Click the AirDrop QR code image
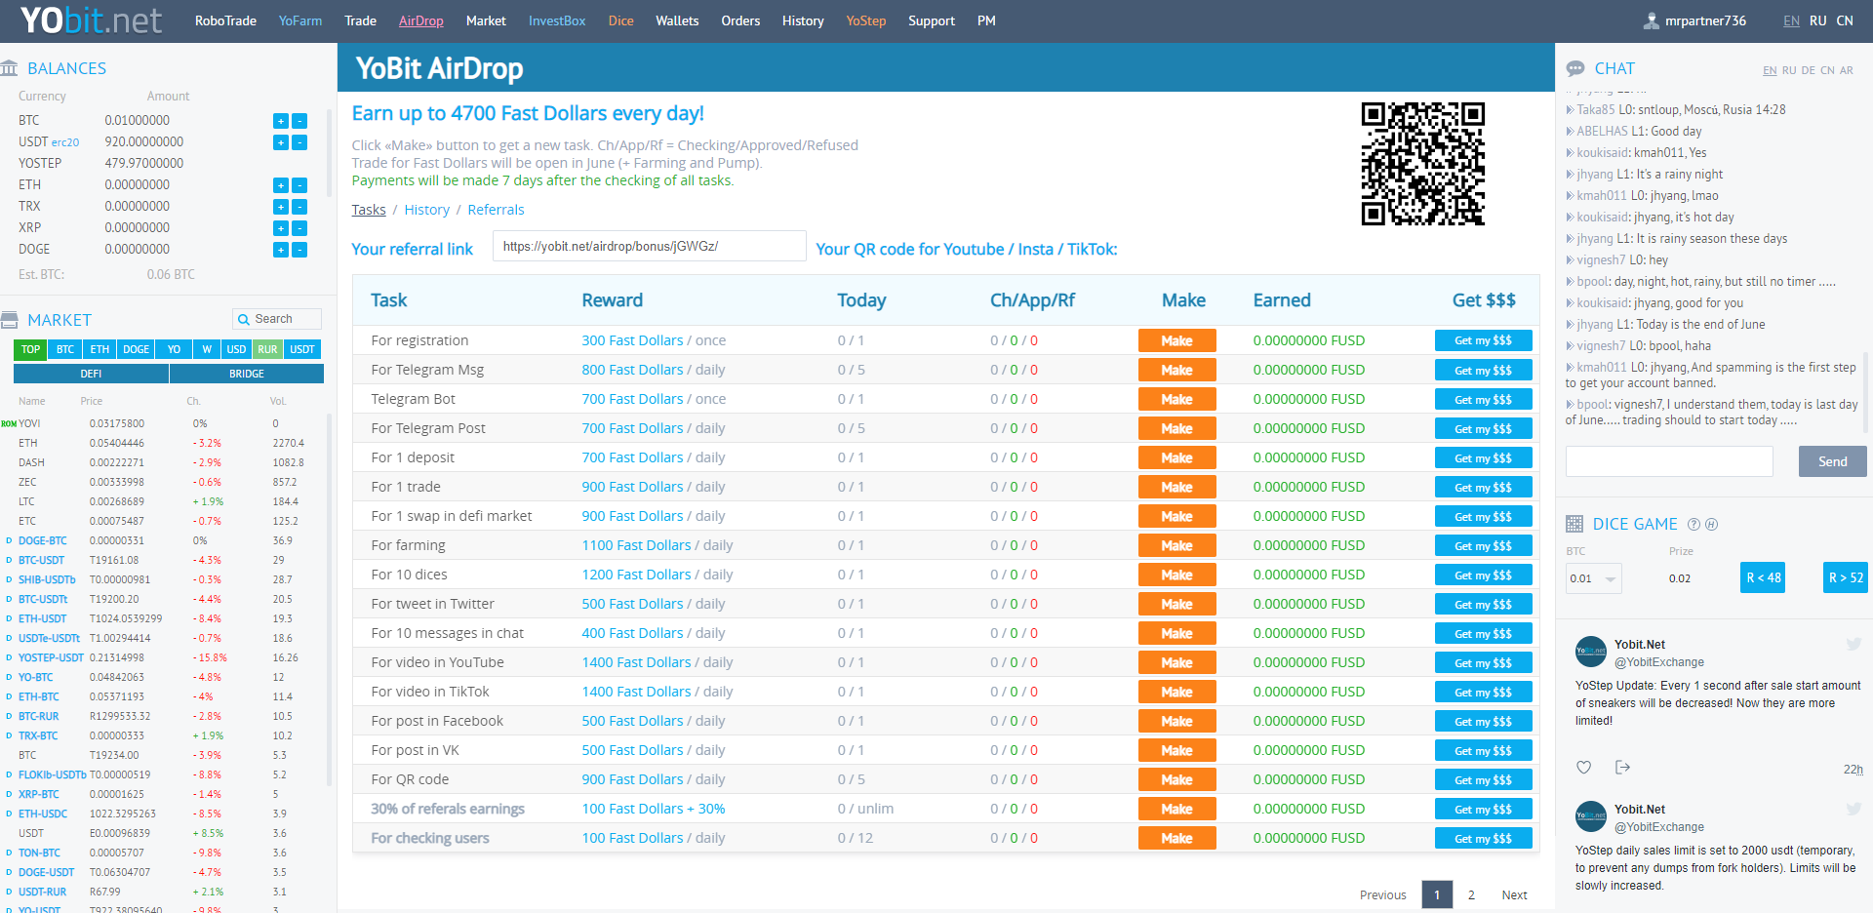1873x913 pixels. click(x=1422, y=164)
